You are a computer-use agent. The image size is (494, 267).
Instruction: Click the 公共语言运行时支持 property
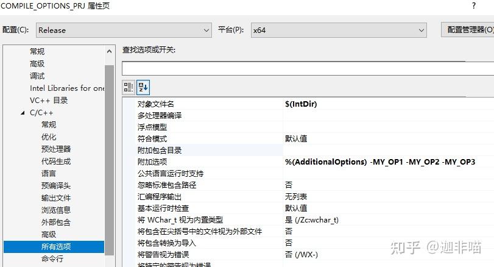click(x=171, y=174)
